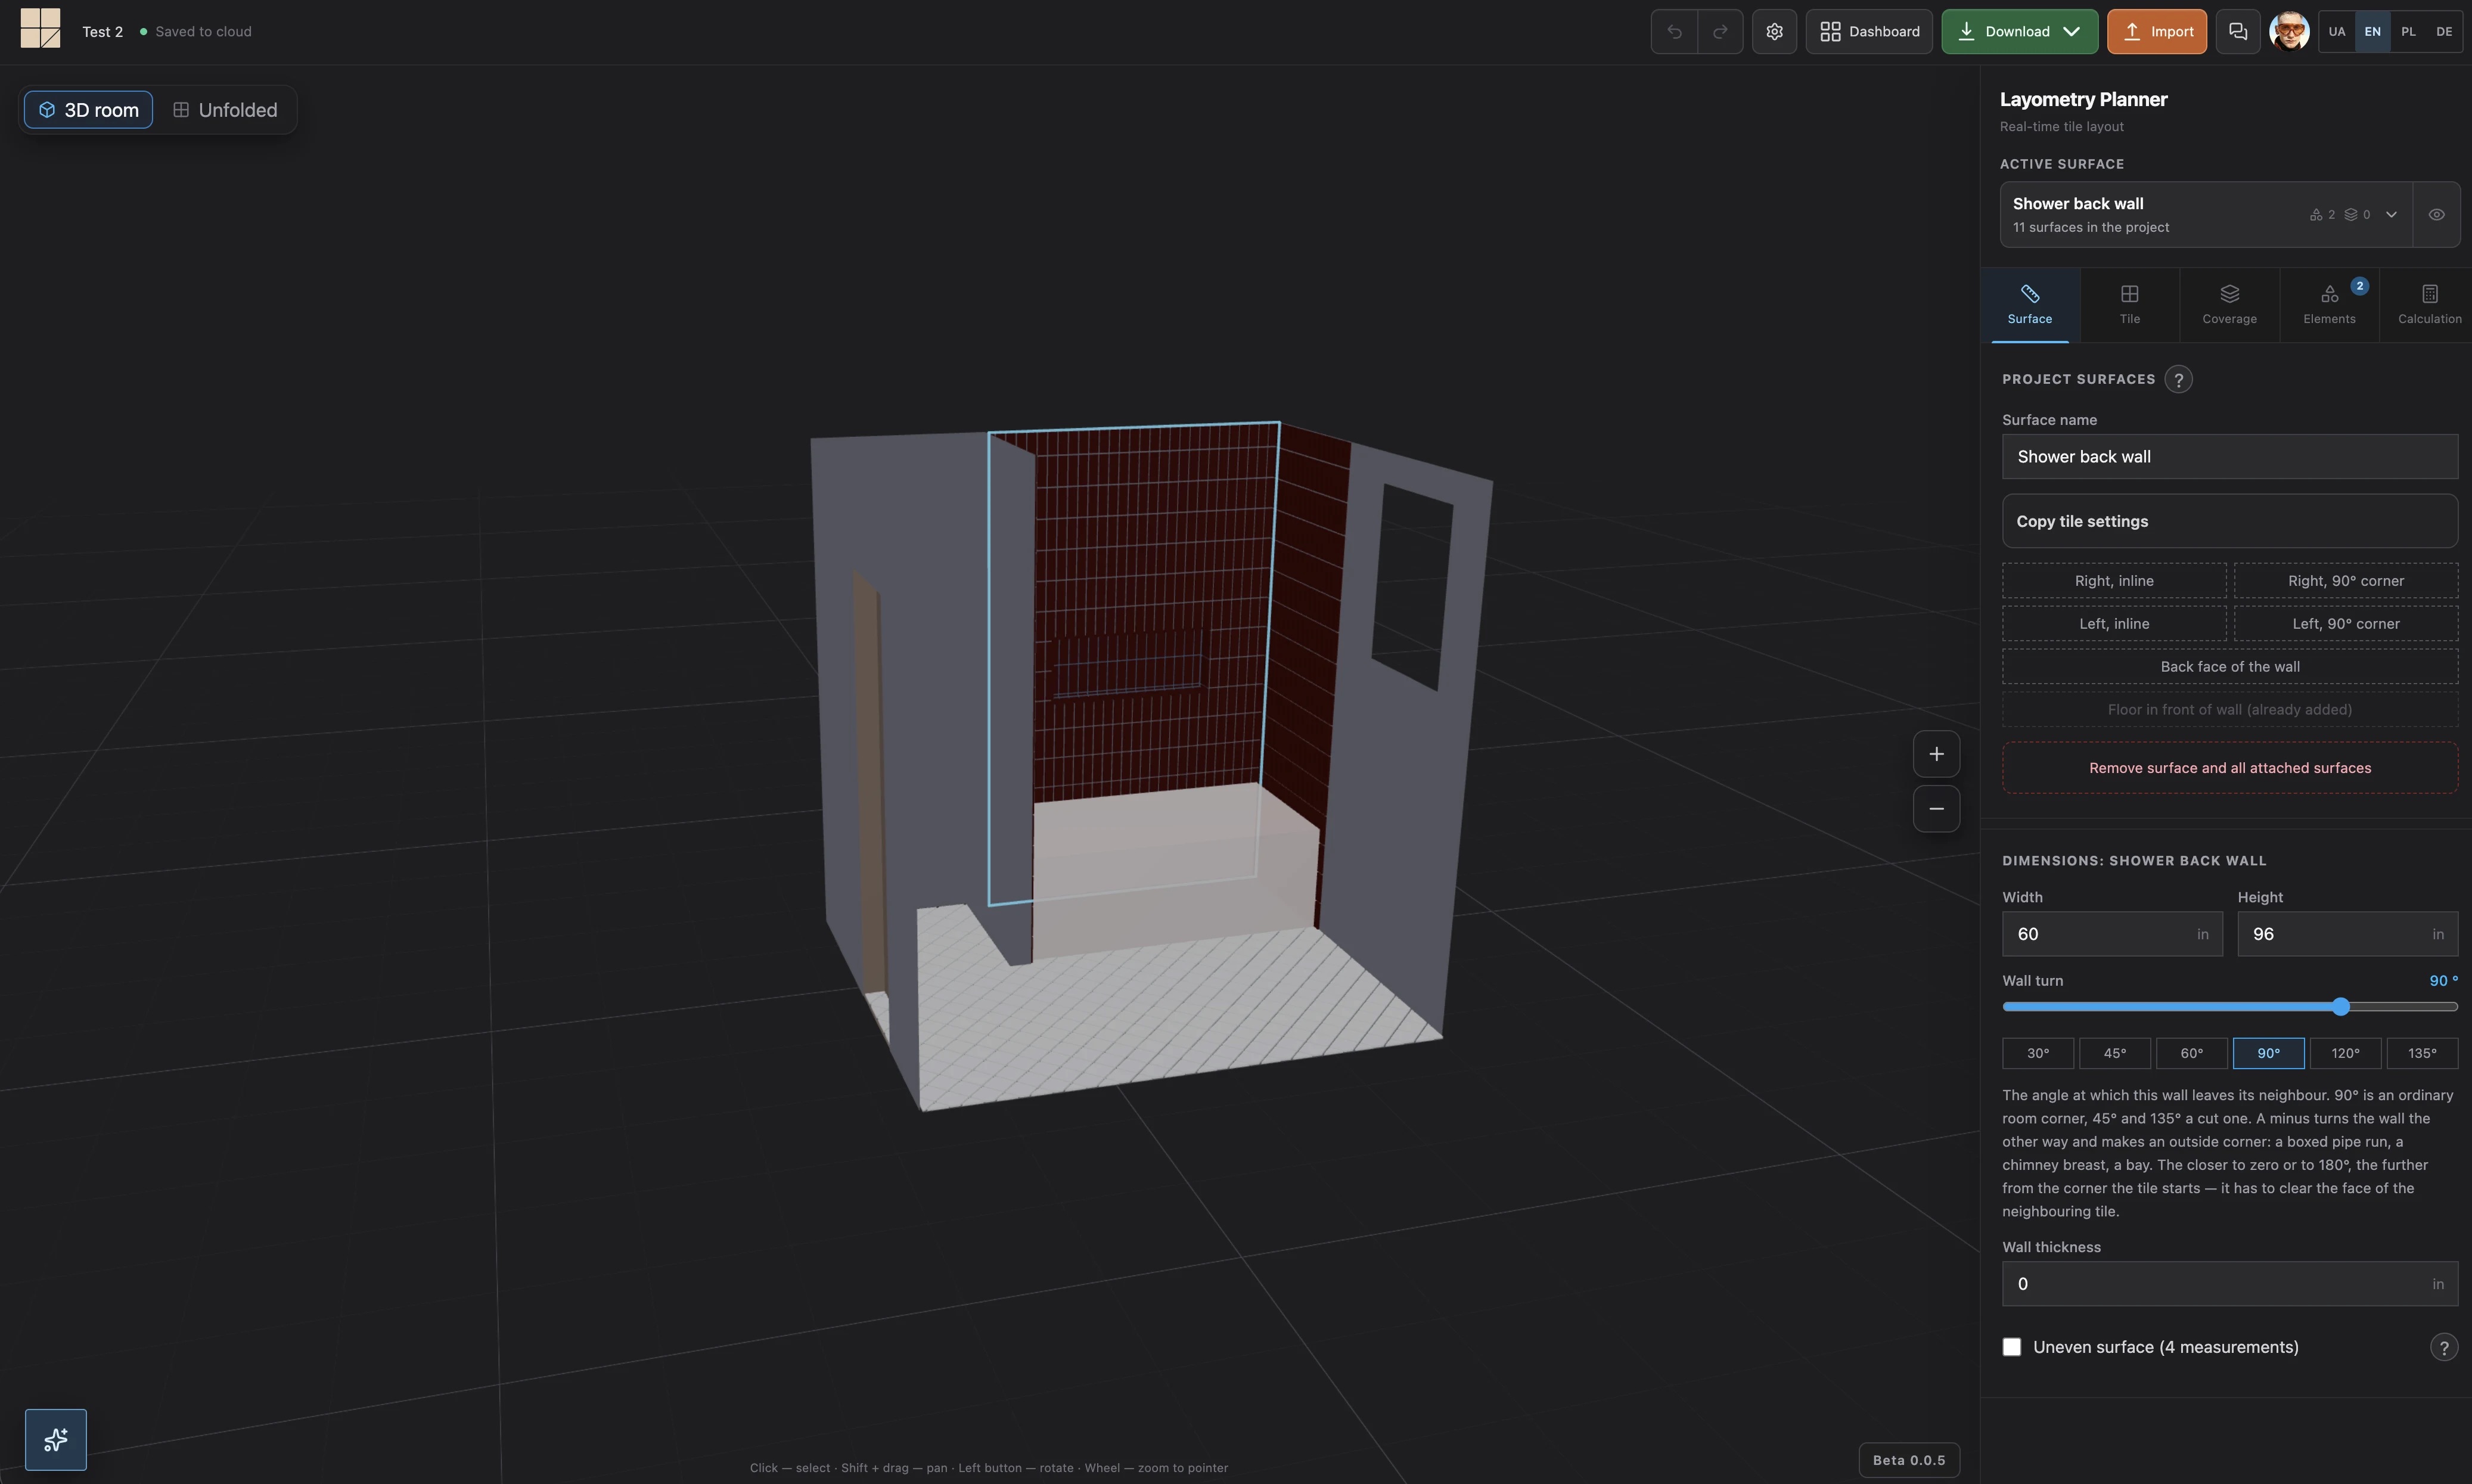Click the coverage layers count in Active Surface
Viewport: 2472px width, 1484px height.
coord(2357,215)
